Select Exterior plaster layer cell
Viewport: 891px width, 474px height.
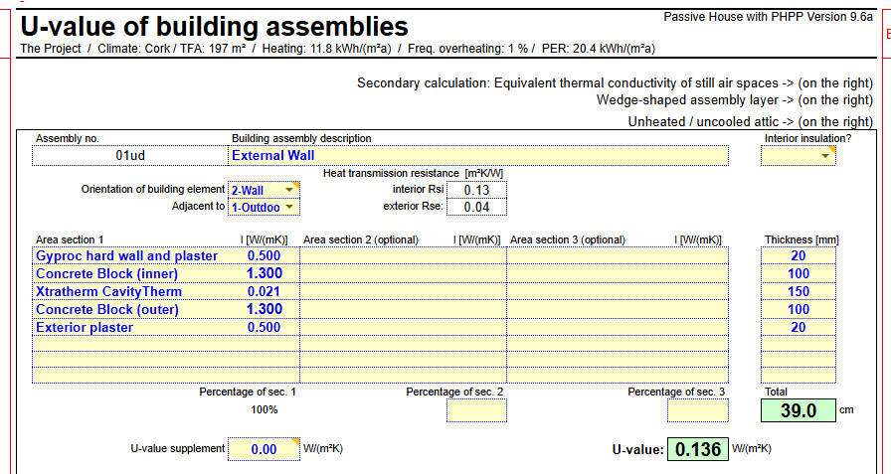click(x=130, y=328)
